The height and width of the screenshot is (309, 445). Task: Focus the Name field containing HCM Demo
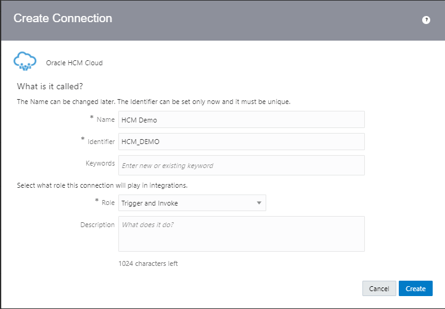click(x=241, y=119)
